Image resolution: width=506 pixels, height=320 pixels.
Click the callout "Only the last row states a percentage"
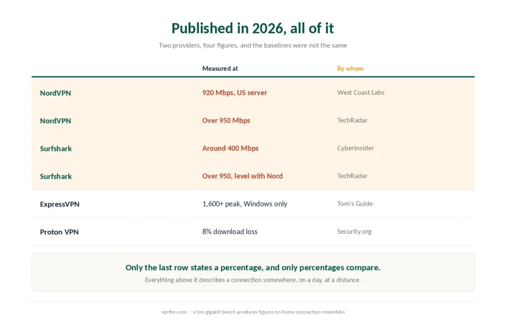pos(253,268)
